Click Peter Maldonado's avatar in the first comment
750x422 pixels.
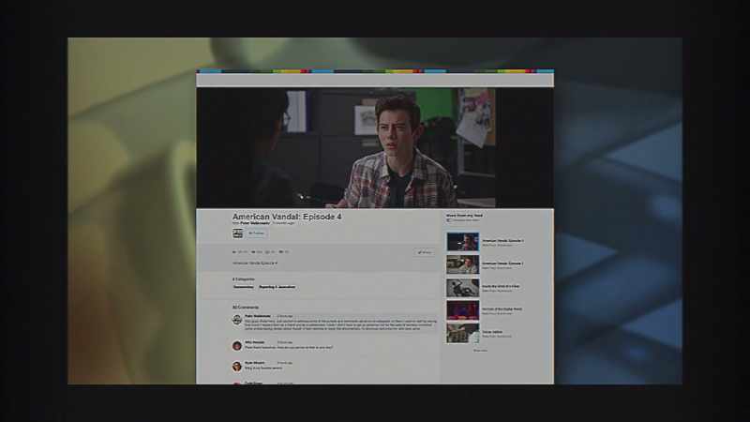[x=237, y=320]
